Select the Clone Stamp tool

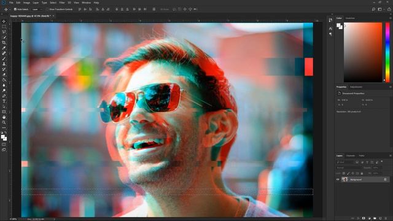tap(4, 64)
